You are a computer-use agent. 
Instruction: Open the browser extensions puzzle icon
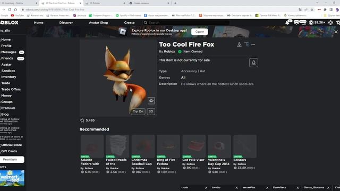325,10
